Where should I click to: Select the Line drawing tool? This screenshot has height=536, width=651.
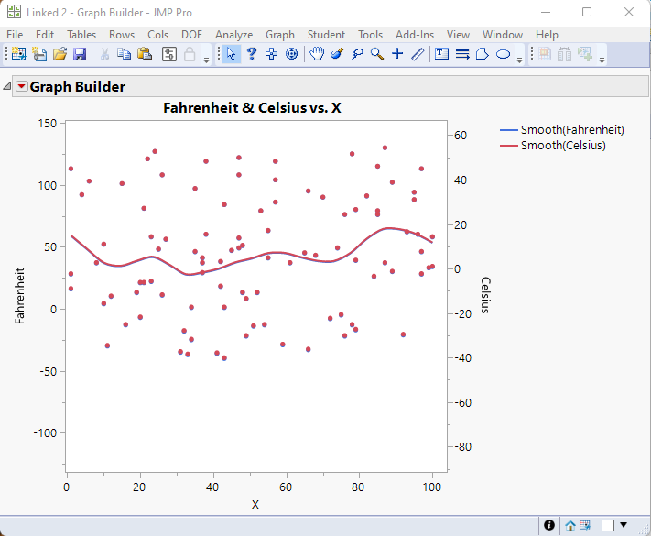418,54
